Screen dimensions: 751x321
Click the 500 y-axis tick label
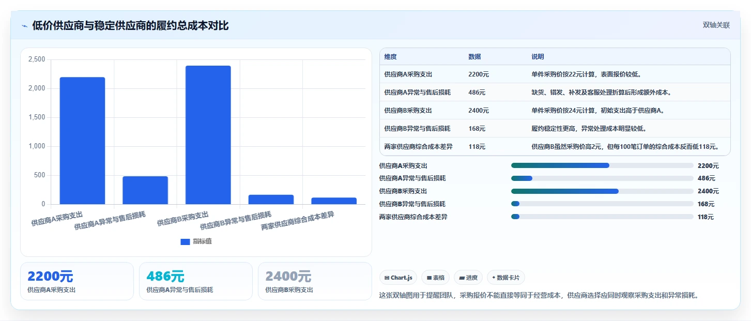click(40, 175)
